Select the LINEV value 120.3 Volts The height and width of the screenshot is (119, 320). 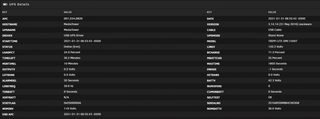[276, 47]
